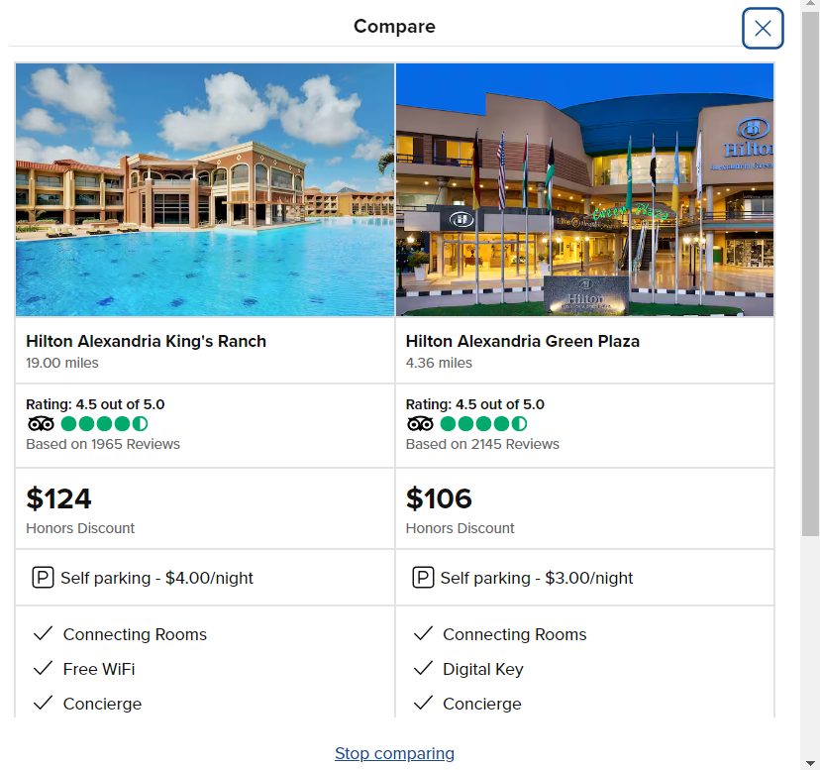Click the vertical scrollbar thumb on the right
This screenshot has height=770, width=820.
tap(810, 273)
